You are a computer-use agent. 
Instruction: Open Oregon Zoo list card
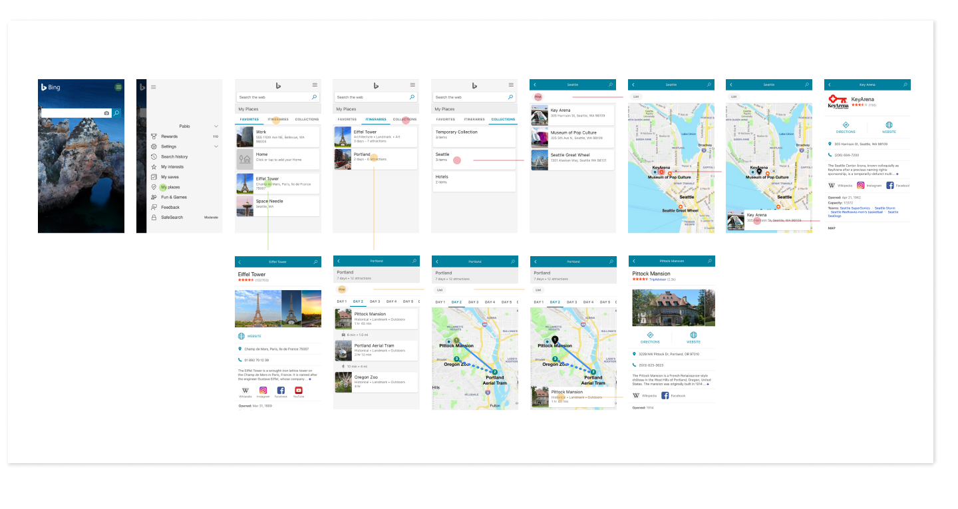[376, 382]
